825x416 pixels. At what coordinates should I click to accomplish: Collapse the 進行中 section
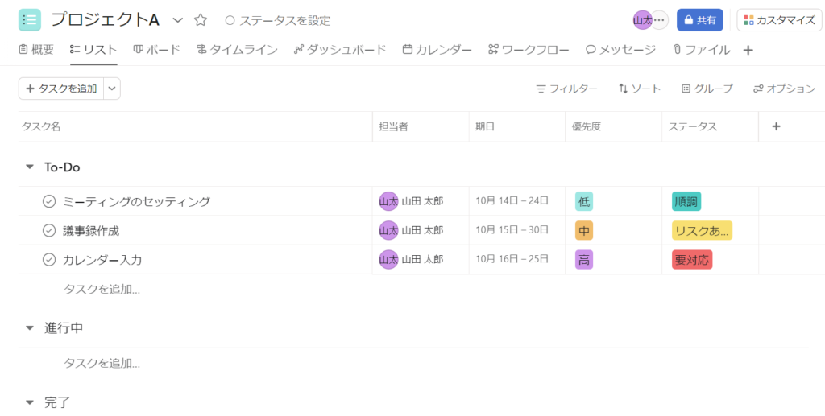[30, 328]
